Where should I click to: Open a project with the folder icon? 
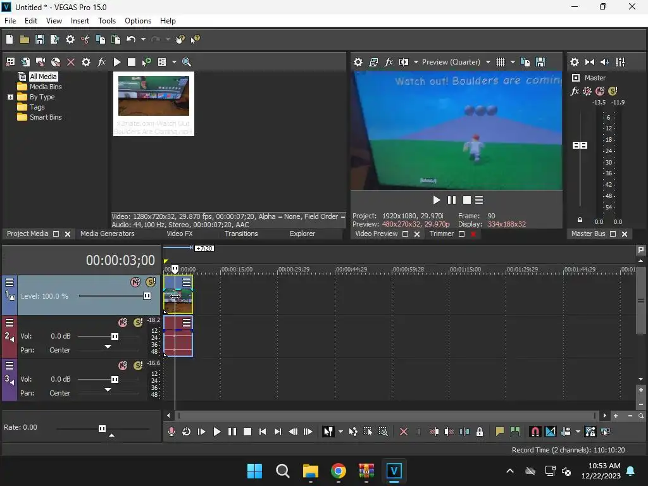(x=25, y=39)
